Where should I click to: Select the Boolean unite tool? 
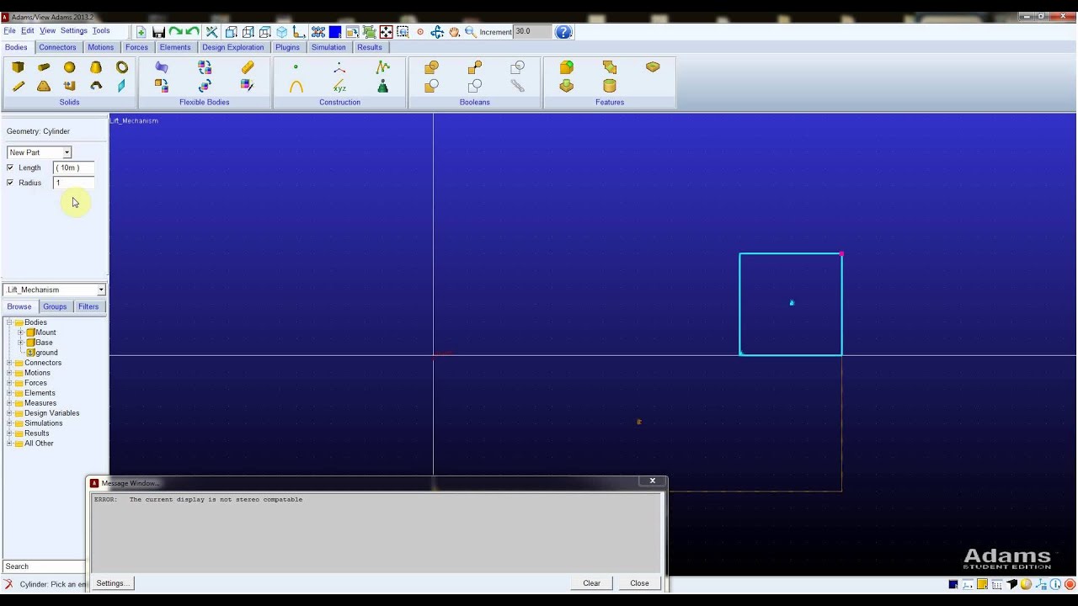[431, 67]
